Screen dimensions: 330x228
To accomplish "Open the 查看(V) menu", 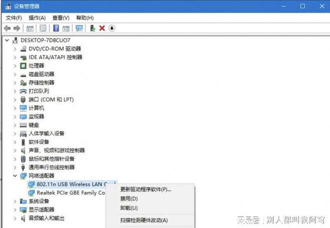I will 61,18.
